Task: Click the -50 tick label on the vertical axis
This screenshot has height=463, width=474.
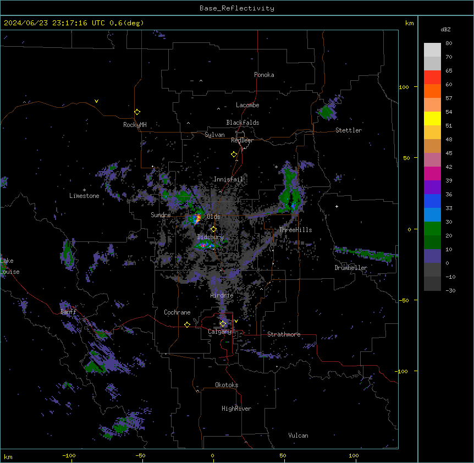Action: 404,300
